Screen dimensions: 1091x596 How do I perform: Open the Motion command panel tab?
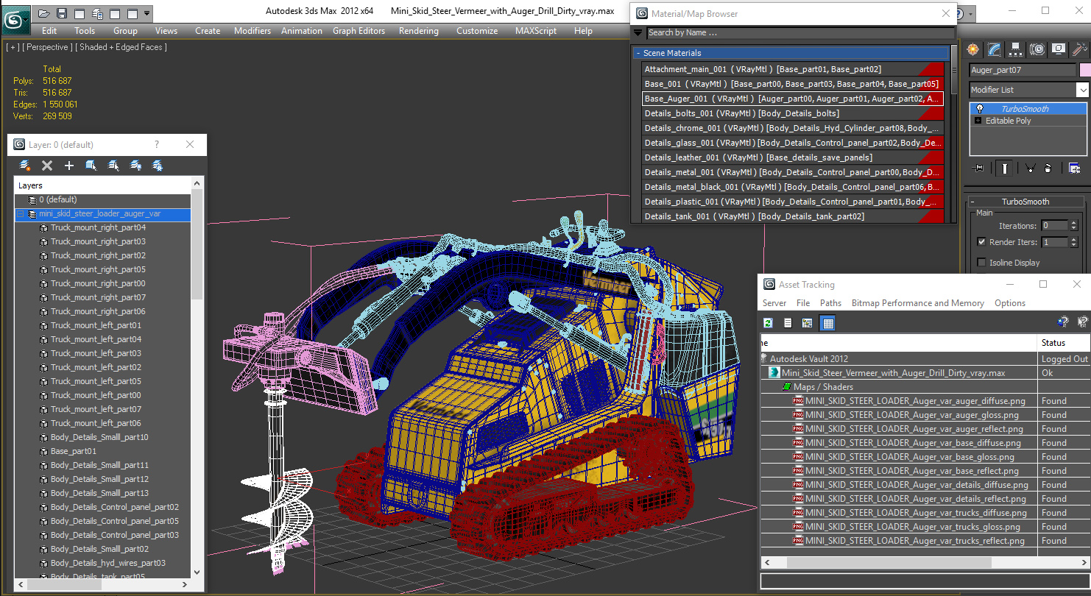1037,49
